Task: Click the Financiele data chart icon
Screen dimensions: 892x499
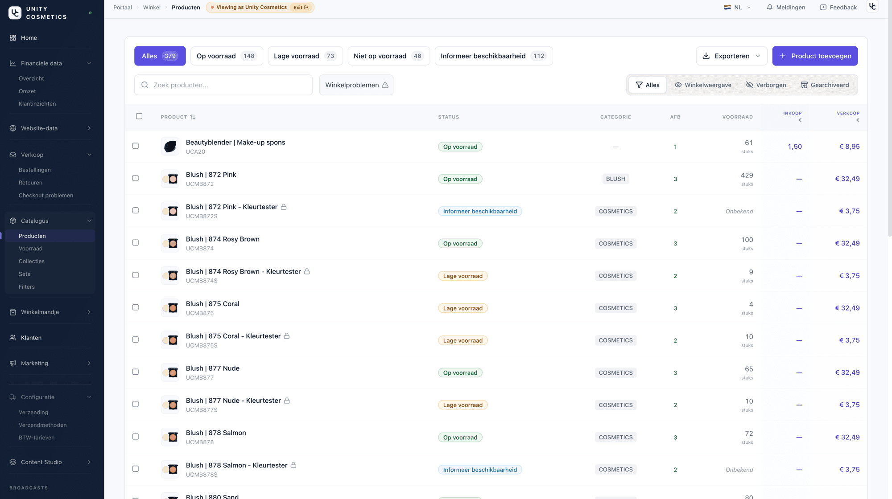Action: (13, 63)
